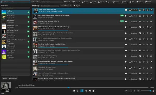Click the Export button

(x=101, y=2)
